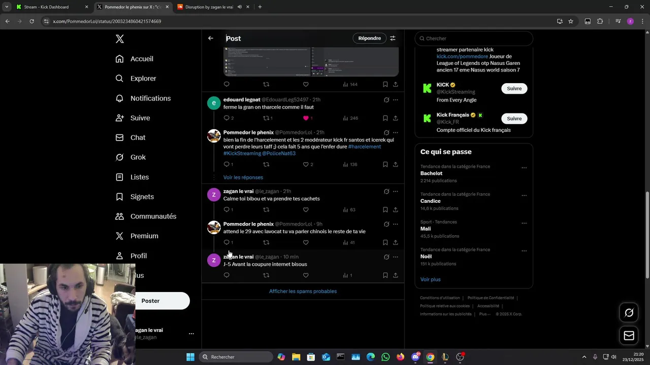This screenshot has height=365, width=650.
Task: Reload the page in Chrome
Action: [x=31, y=21]
